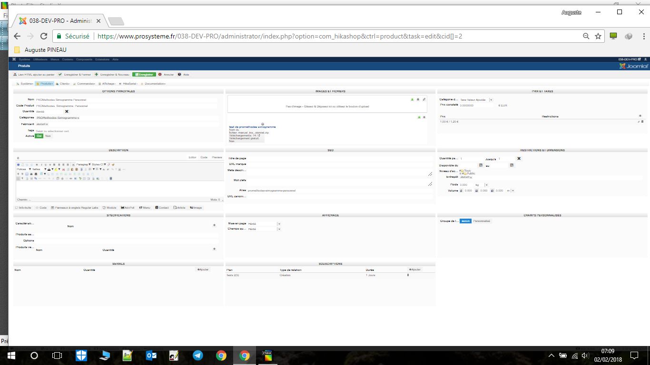The image size is (650, 365).
Task: Select 'Personnalisé' for the custom fields group
Action: tap(482, 221)
